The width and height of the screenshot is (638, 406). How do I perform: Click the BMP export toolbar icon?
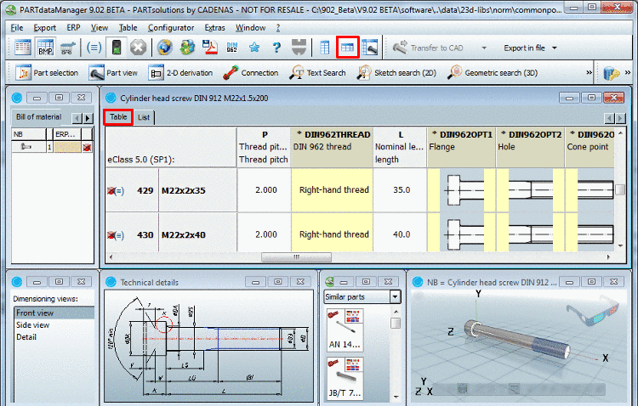45,48
